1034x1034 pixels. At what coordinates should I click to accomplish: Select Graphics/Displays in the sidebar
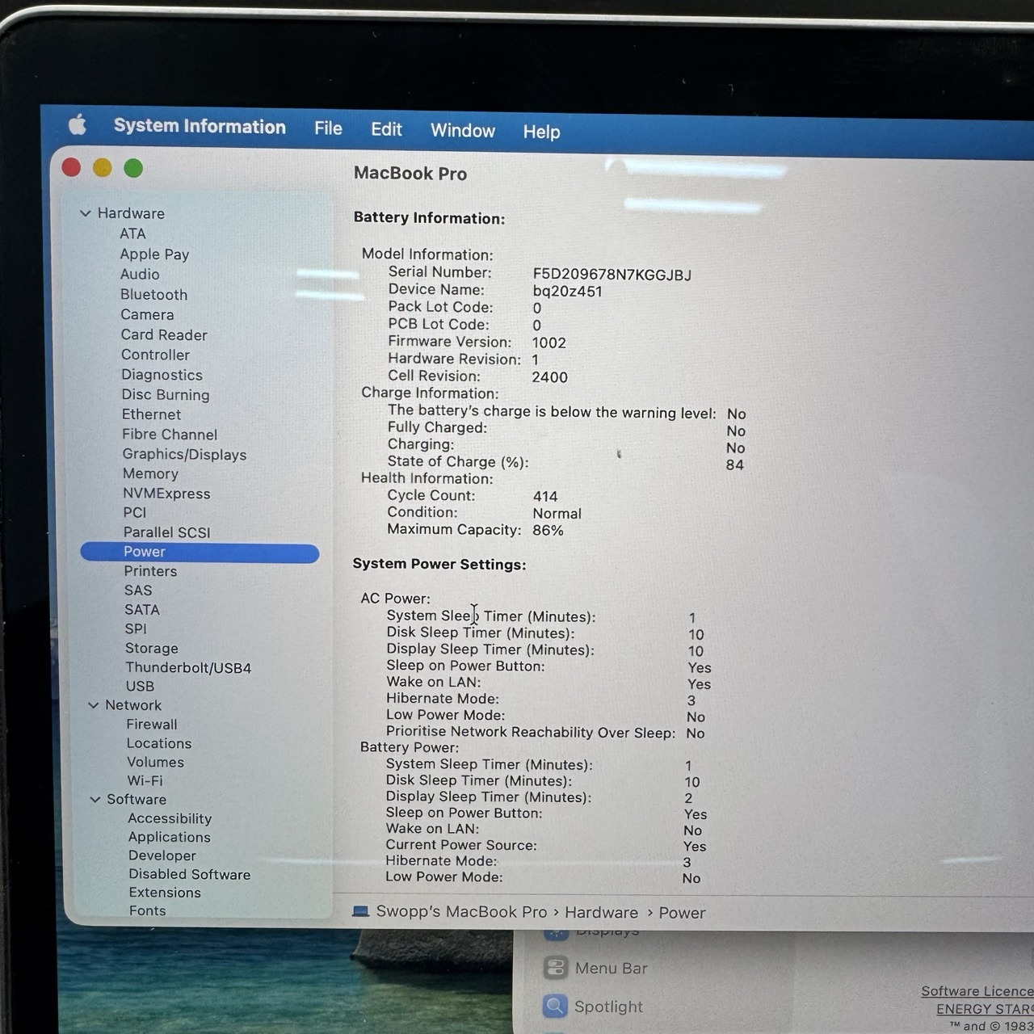[x=184, y=455]
